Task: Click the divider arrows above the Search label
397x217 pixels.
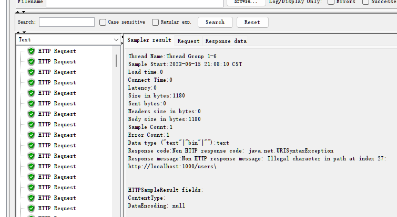Action: coord(21,12)
